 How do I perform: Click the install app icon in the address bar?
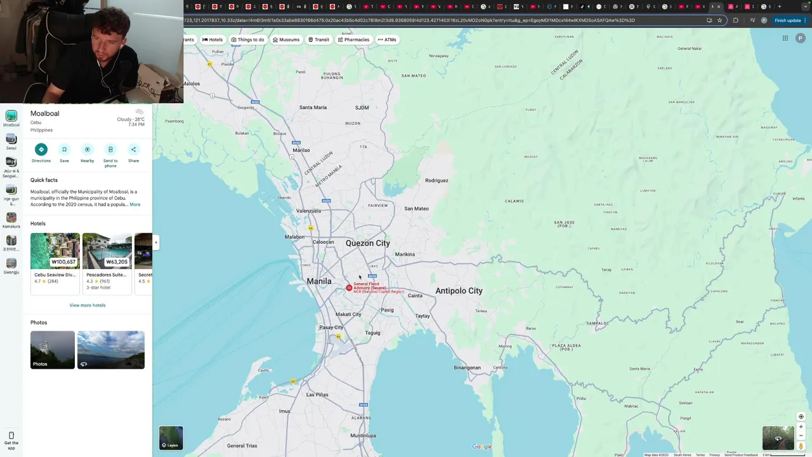pos(709,20)
